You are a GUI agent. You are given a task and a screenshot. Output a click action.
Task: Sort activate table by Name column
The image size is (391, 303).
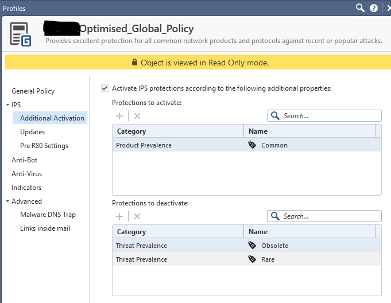point(309,131)
